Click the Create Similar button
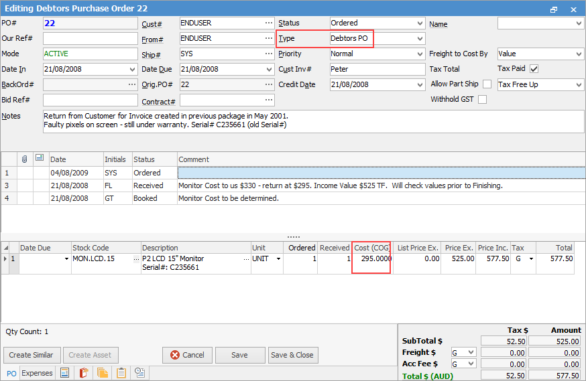Screen dimensions: 586x381 [32, 355]
